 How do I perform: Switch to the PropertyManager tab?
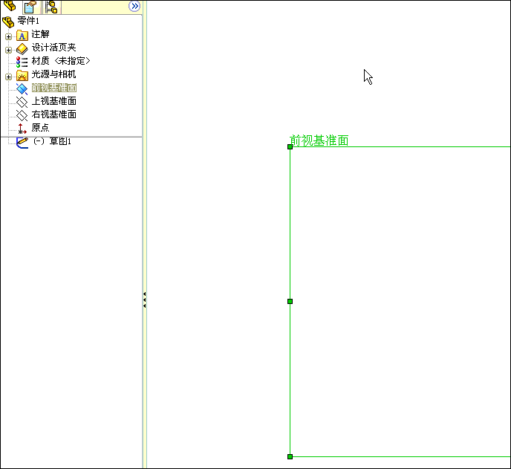point(30,7)
